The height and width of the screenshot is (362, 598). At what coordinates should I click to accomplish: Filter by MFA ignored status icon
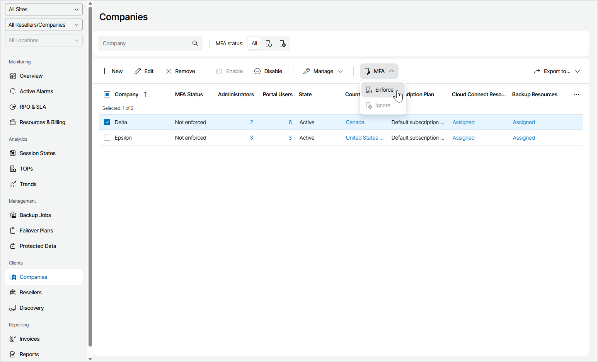tap(283, 43)
